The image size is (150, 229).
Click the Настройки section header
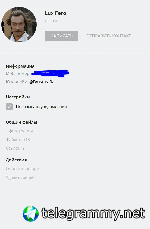[18, 97]
